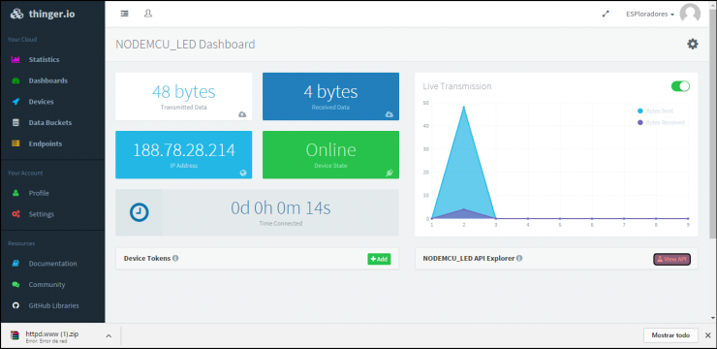The height and width of the screenshot is (349, 717).
Task: Toggle the Bytes Received legend entry
Action: coord(661,122)
